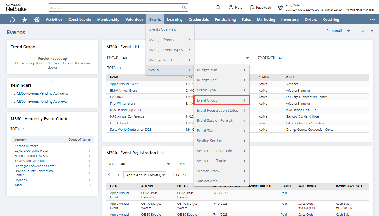379x216 pixels.
Task: Go to next page arrow in registration list
Action: (x=118, y=175)
